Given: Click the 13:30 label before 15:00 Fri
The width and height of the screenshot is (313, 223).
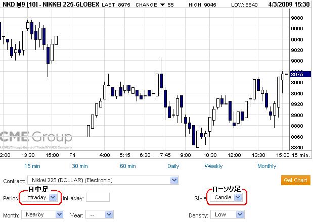Looking at the screenshot, I should pyautogui.click(x=28, y=155).
